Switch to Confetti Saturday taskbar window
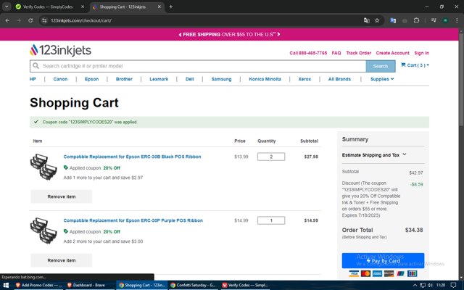Screen dimensions: 464x290 pyautogui.click(x=193, y=285)
